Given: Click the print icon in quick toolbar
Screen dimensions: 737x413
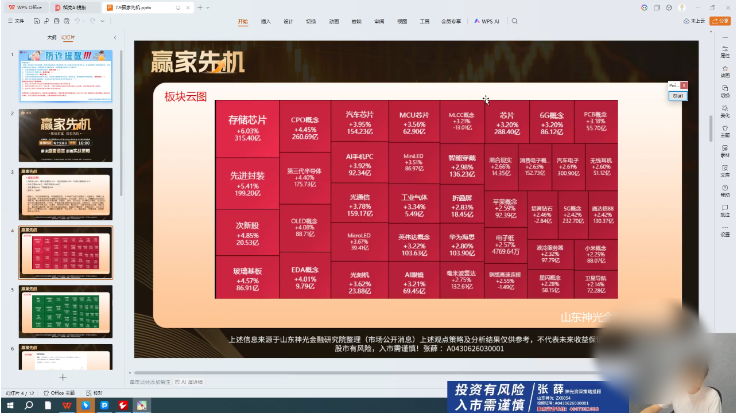Looking at the screenshot, I should [56, 21].
